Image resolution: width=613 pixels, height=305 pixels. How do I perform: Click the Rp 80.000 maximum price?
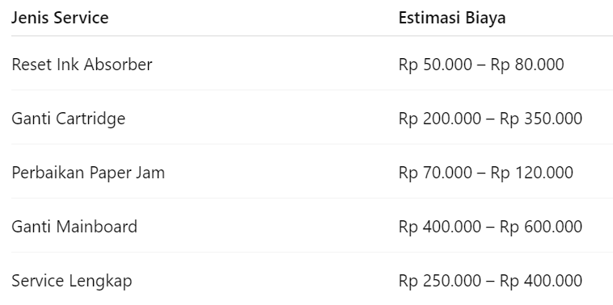(x=527, y=65)
